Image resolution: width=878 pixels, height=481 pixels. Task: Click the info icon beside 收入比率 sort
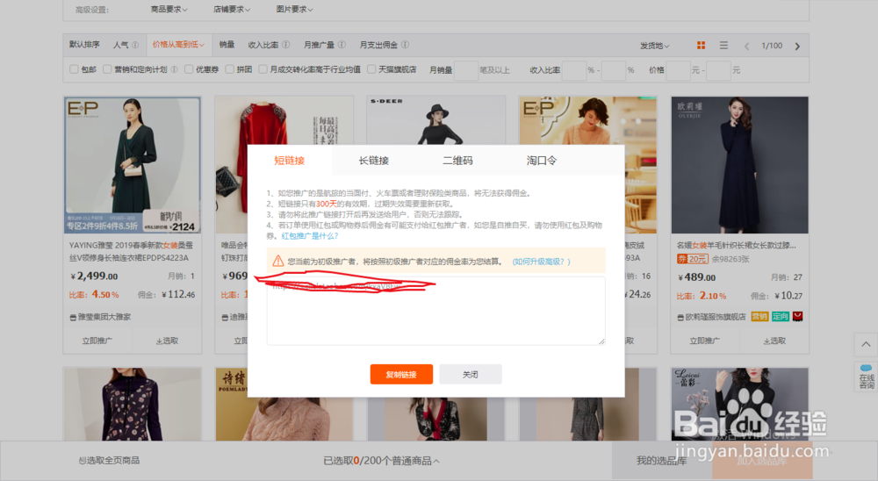pos(286,45)
